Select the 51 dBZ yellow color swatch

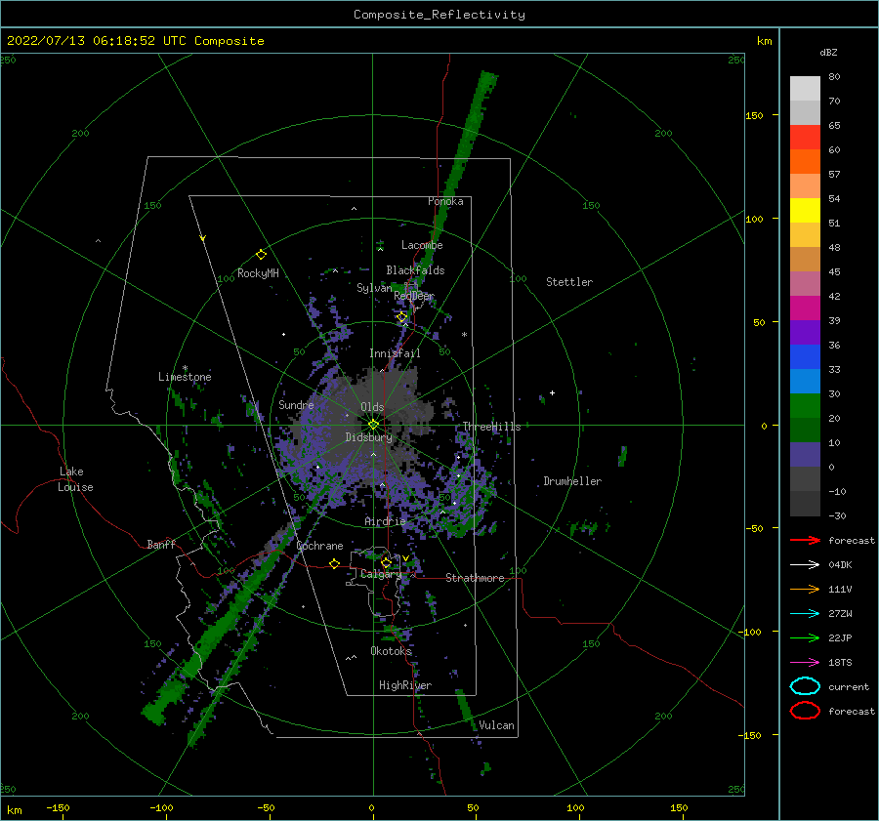[805, 210]
